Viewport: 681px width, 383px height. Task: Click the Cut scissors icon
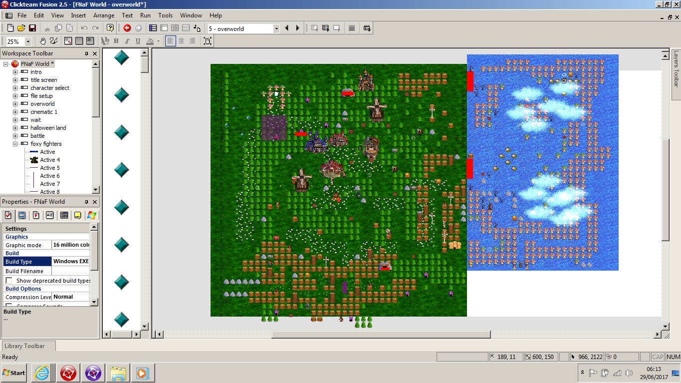[47, 28]
